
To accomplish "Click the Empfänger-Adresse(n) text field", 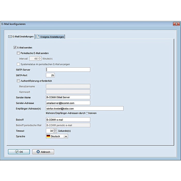I will 84,109.
